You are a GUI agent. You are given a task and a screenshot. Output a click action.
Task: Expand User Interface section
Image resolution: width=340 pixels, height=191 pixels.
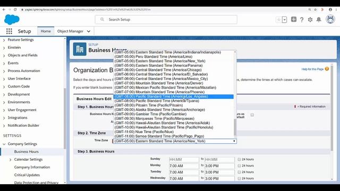[x=4, y=79]
